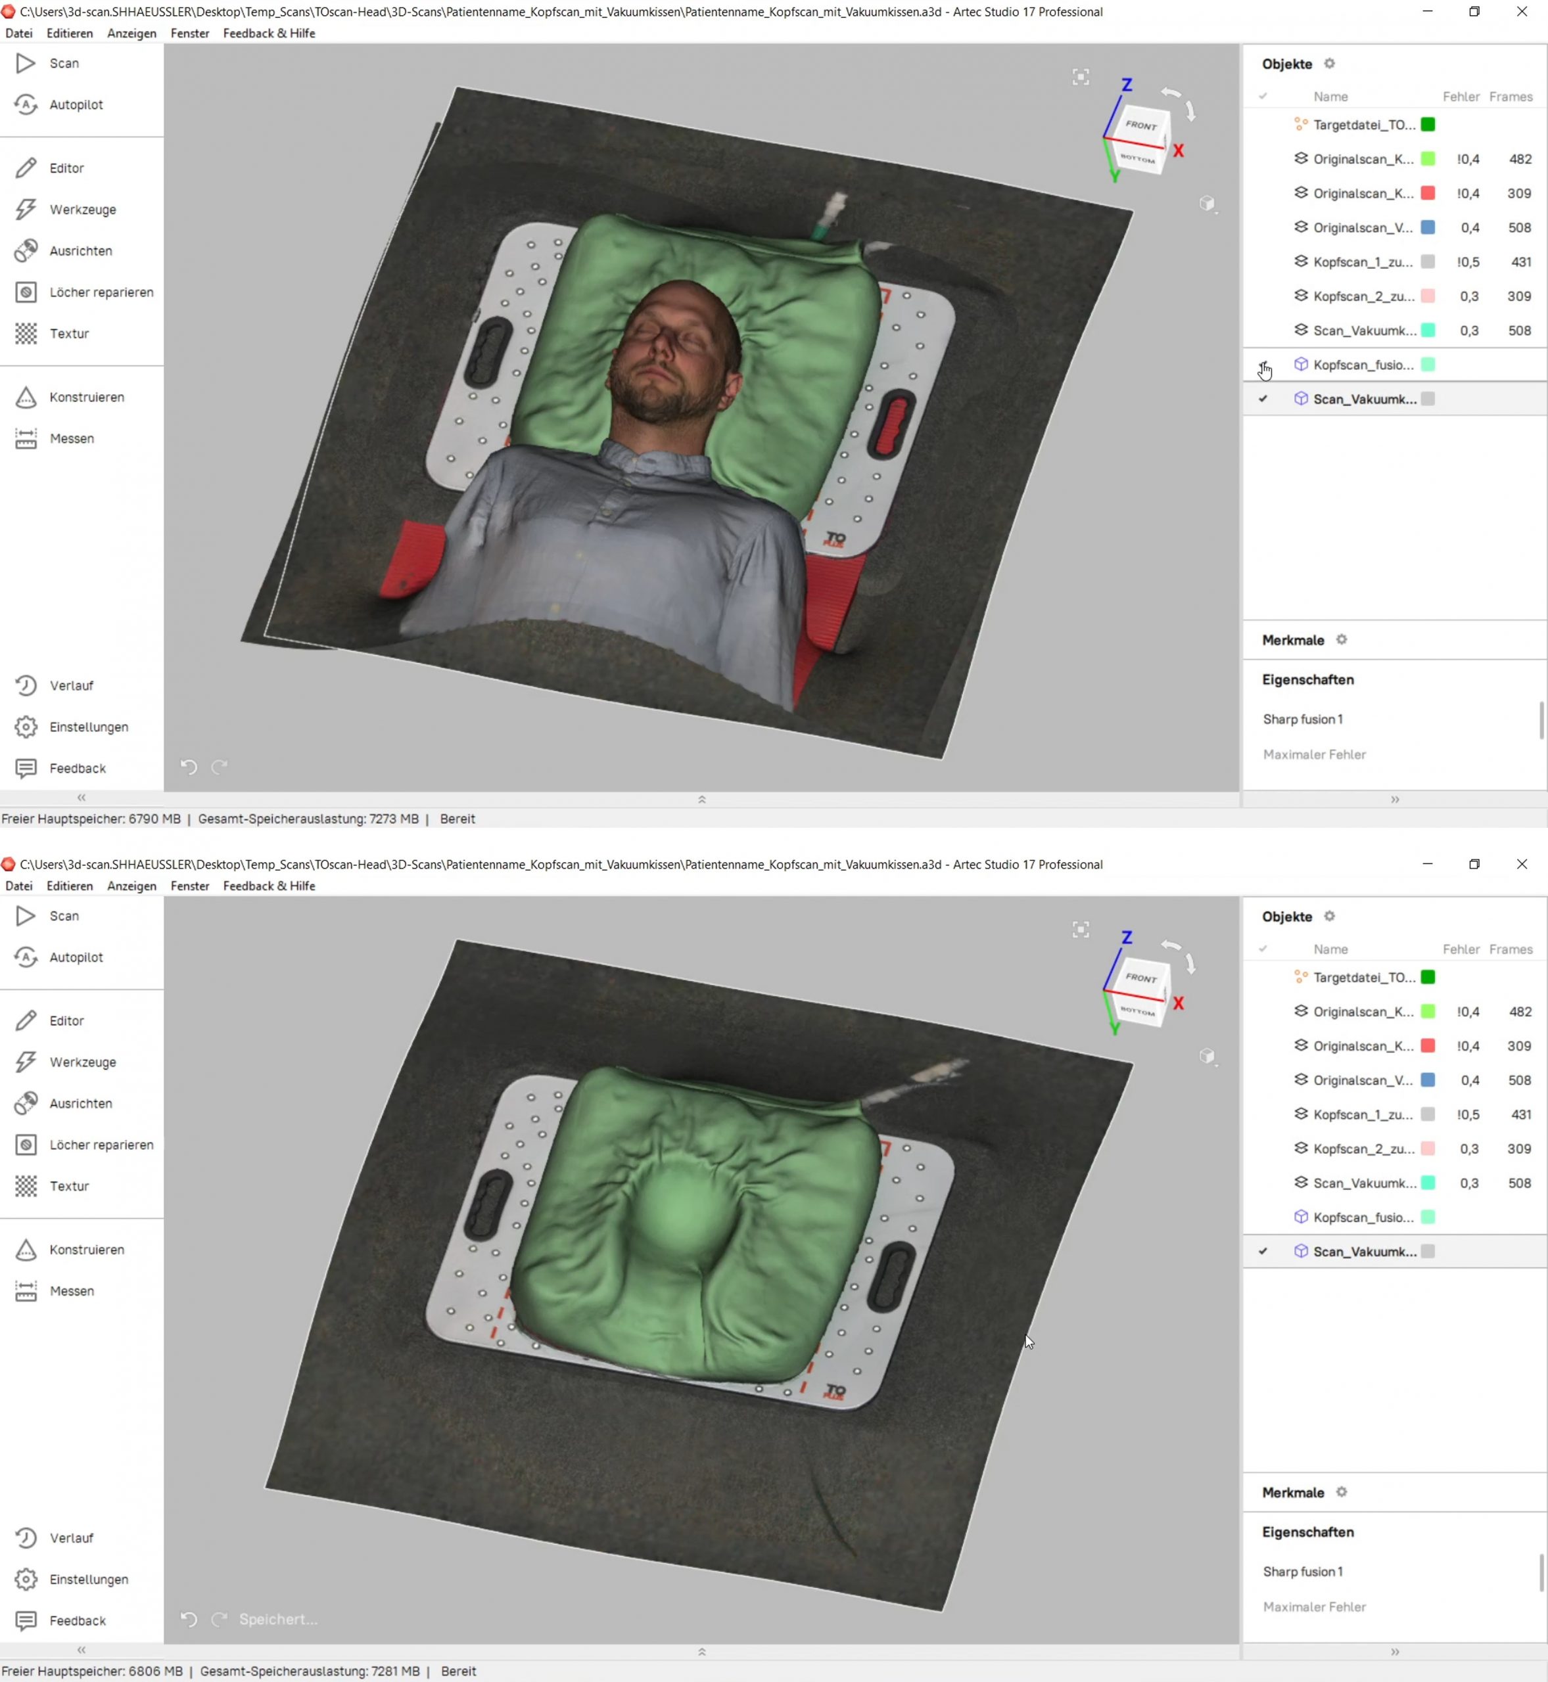Click "Freier Hauptspeicher: 6806 MB" status text
1548x1682 pixels.
[92, 1671]
